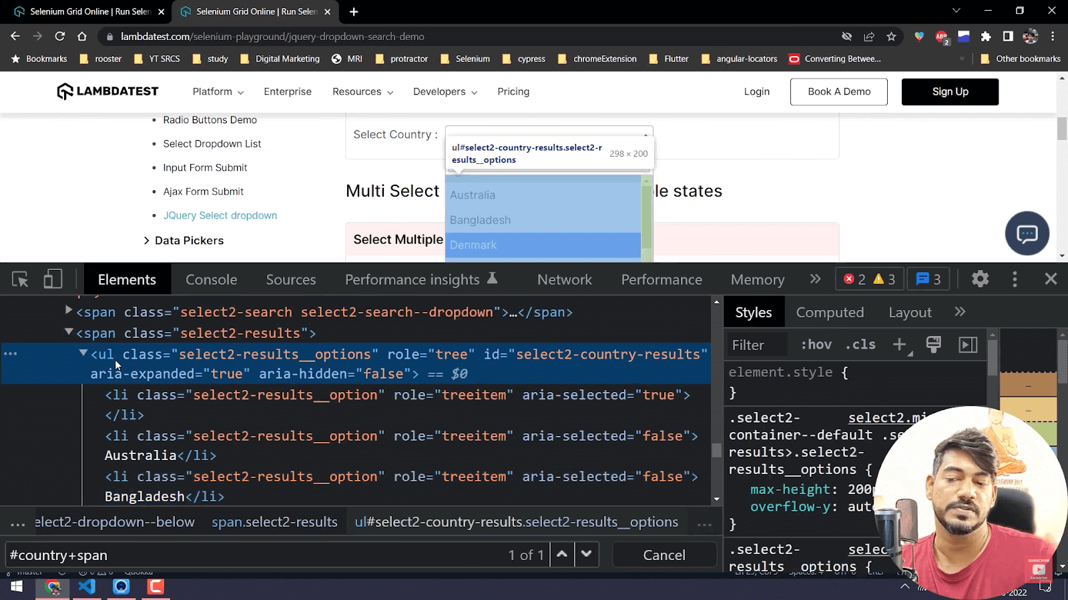Image resolution: width=1068 pixels, height=600 pixels.
Task: Toggle computed styles sidebar icon
Action: coord(968,345)
